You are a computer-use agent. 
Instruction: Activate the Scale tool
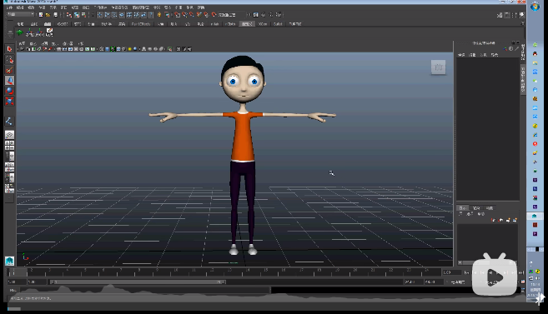(x=9, y=102)
